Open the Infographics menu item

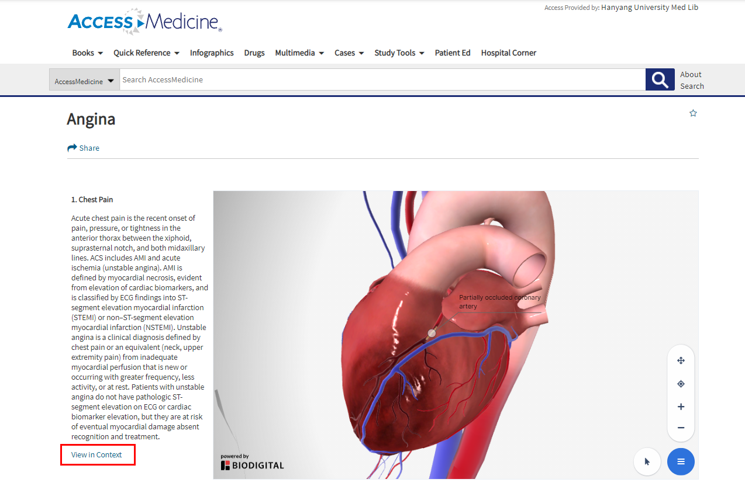(212, 53)
